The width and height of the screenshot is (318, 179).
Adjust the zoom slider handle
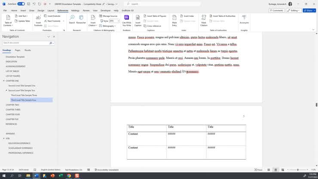(x=298, y=170)
